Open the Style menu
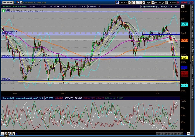 147,2
